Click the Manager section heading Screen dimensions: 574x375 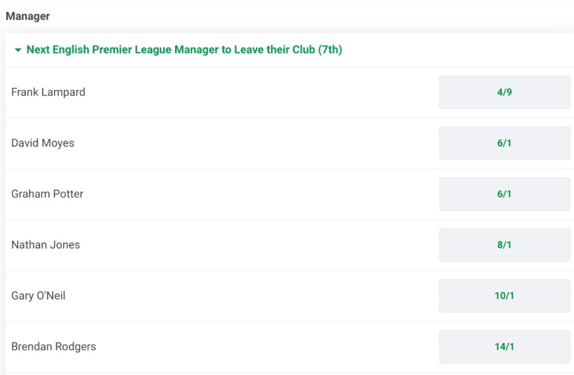tap(28, 16)
